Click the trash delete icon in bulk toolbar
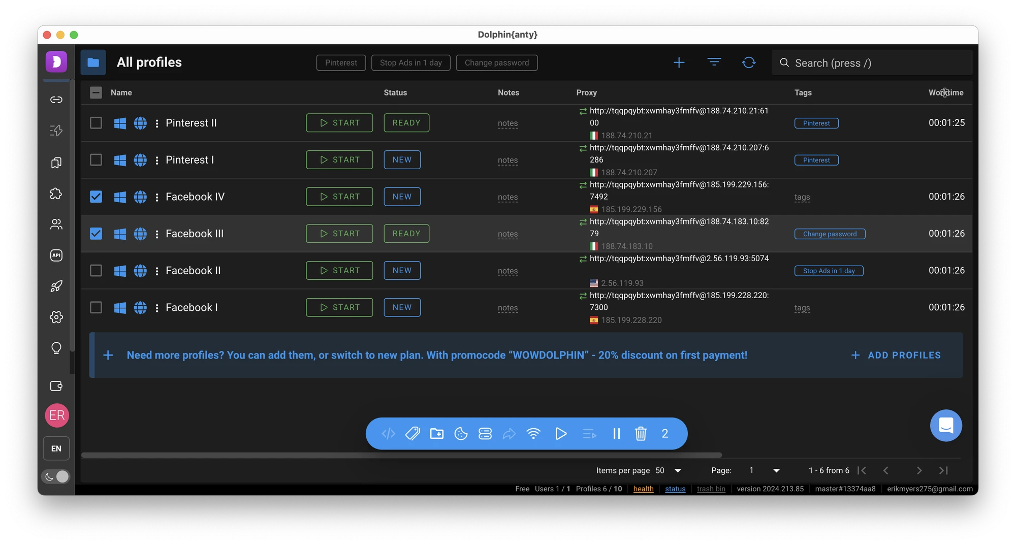The image size is (1016, 545). (x=641, y=434)
